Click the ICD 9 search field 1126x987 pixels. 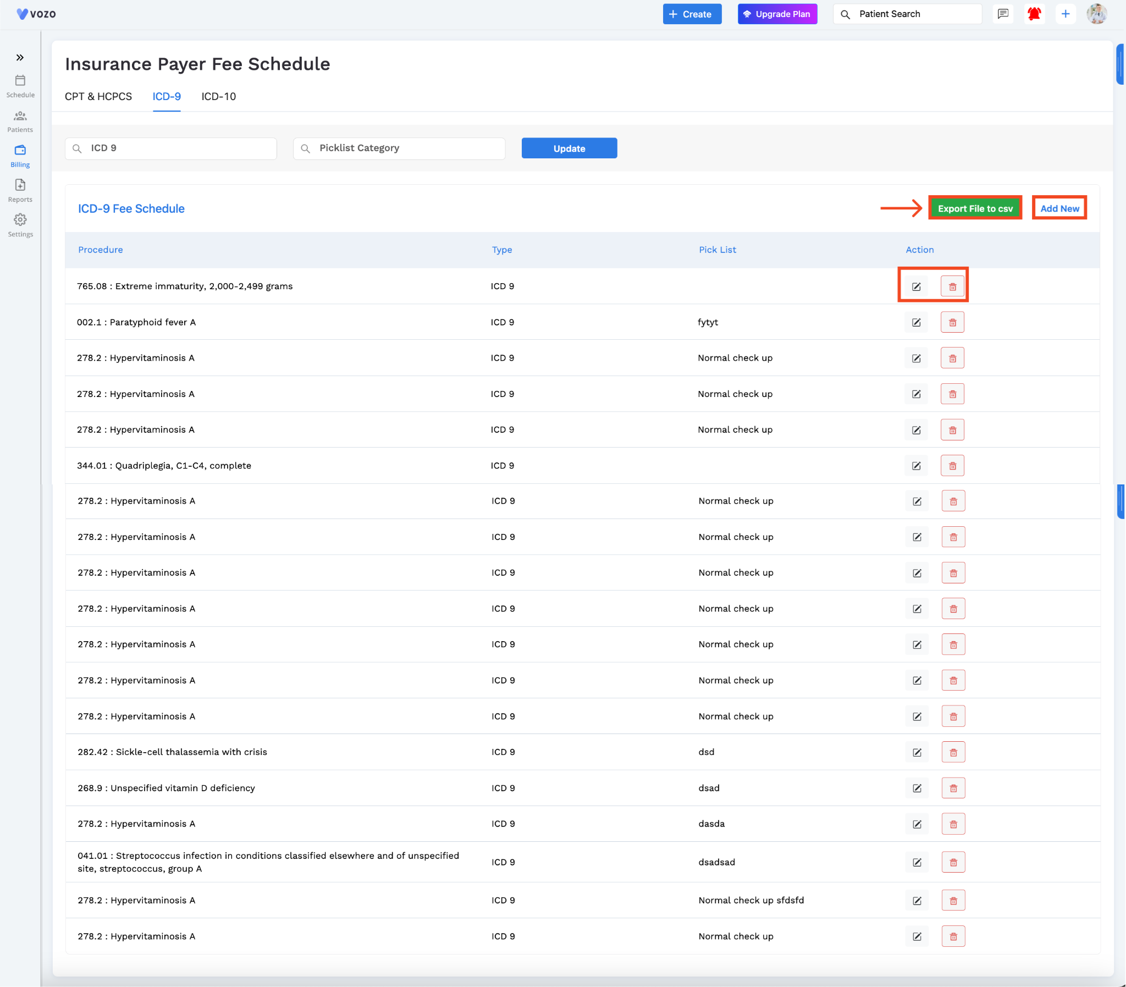pyautogui.click(x=170, y=148)
